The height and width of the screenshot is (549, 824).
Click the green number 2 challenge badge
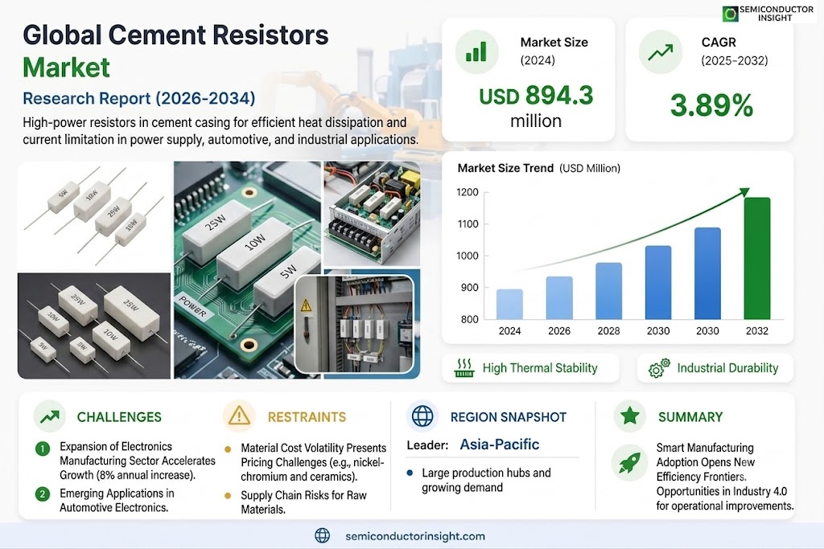pyautogui.click(x=43, y=494)
